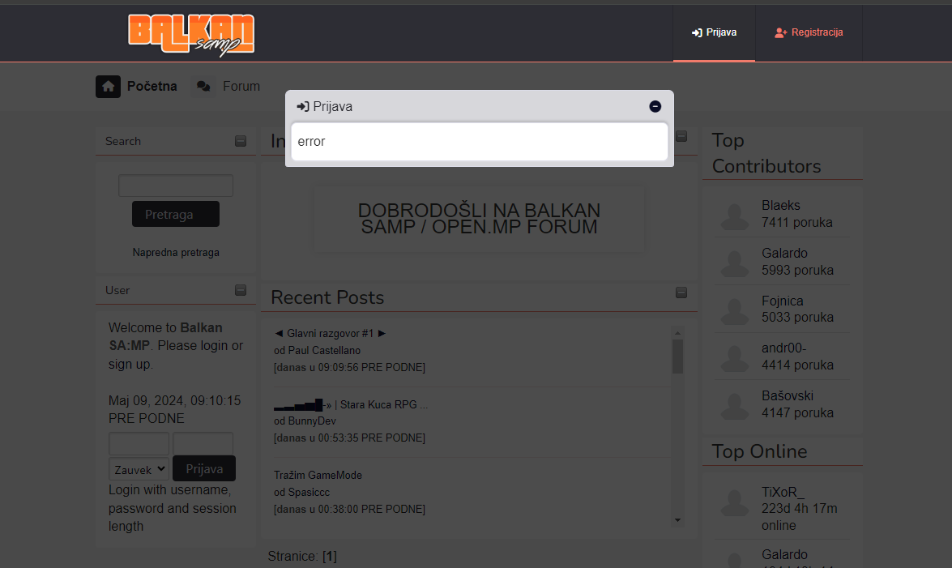Open Fojnica contributor profile
The height and width of the screenshot is (568, 952).
click(783, 301)
